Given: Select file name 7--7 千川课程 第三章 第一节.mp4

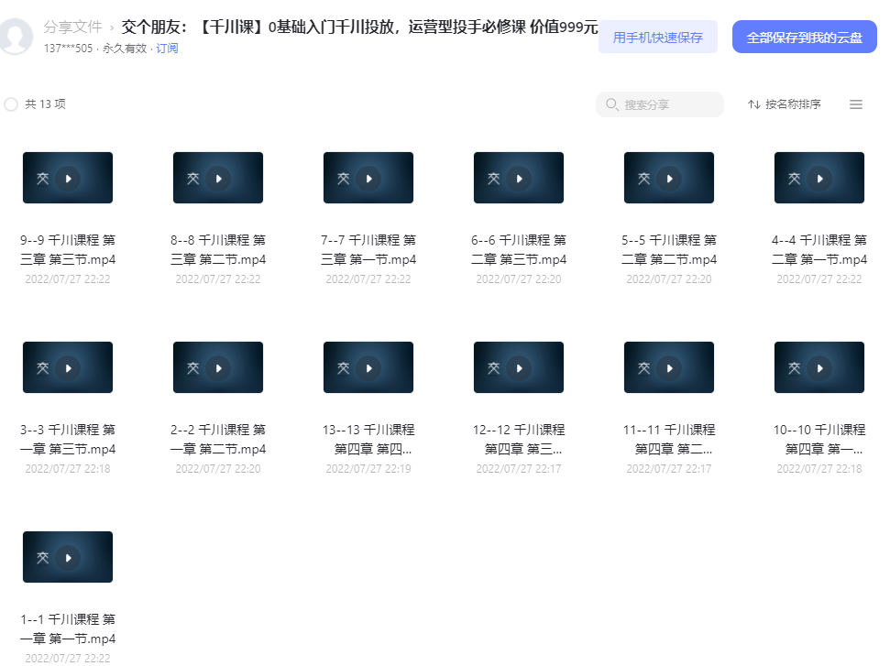Looking at the screenshot, I should point(368,249).
